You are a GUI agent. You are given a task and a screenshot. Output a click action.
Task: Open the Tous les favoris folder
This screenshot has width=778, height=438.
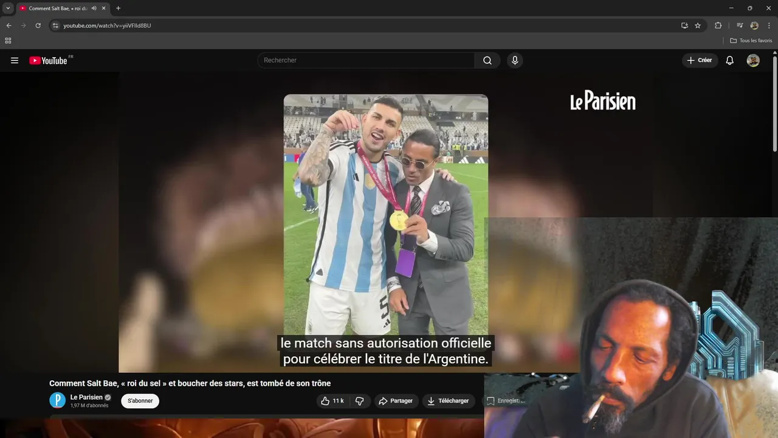point(751,41)
